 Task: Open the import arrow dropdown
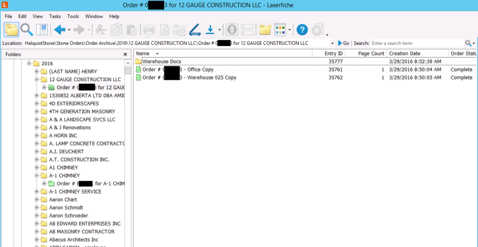219,30
